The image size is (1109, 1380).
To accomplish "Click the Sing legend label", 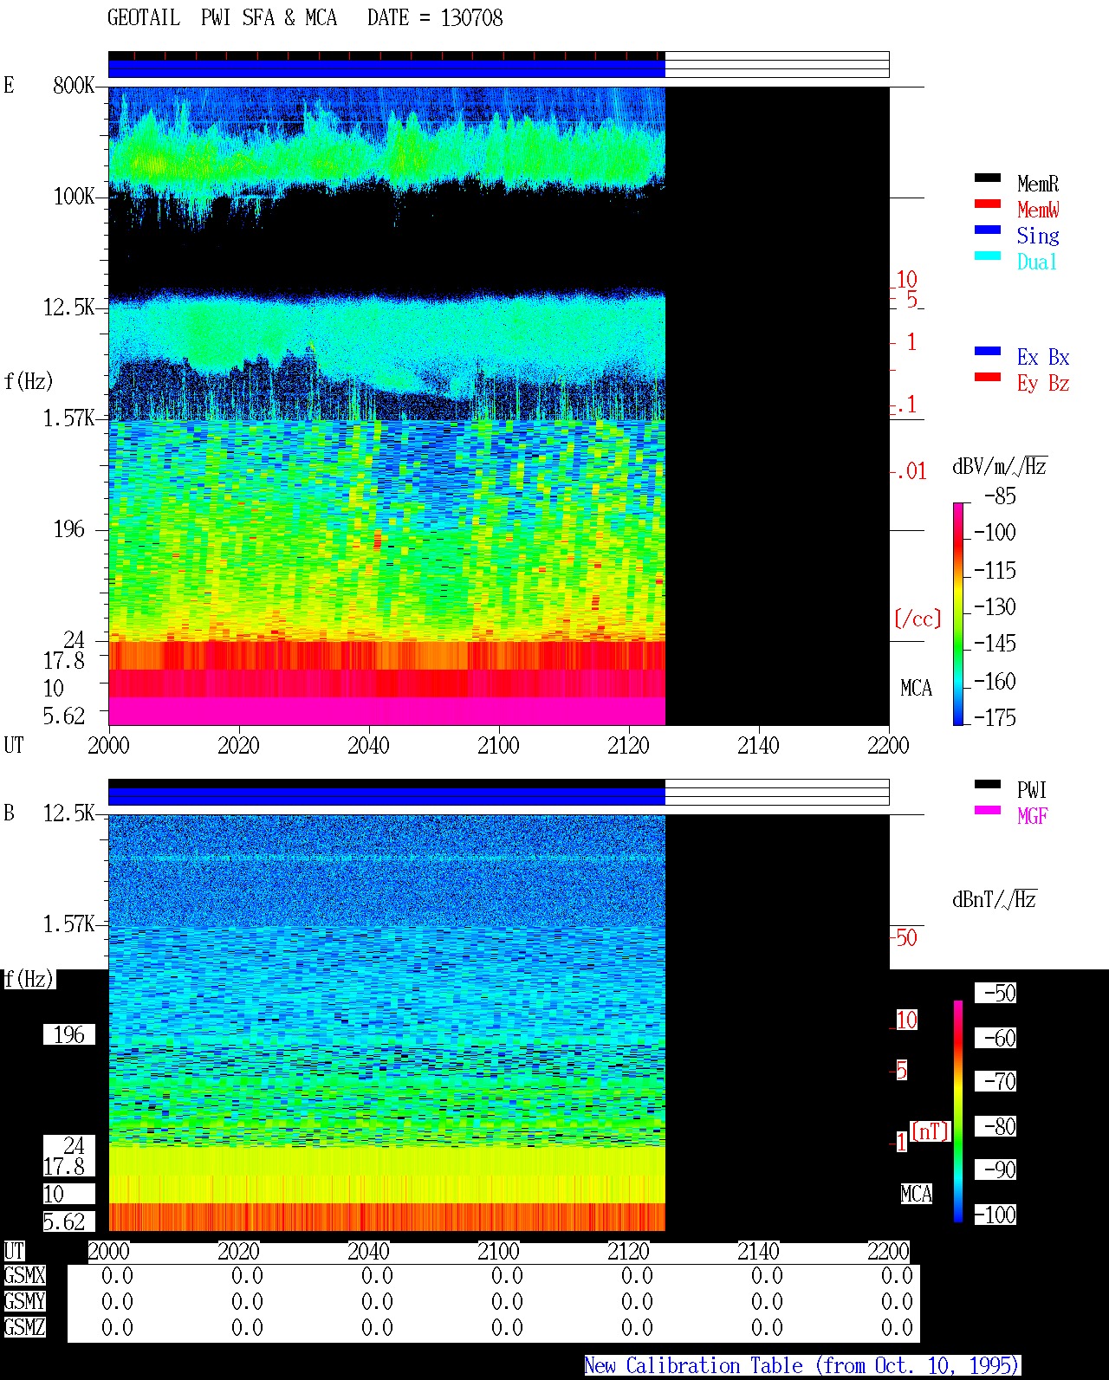I will coord(1038,236).
